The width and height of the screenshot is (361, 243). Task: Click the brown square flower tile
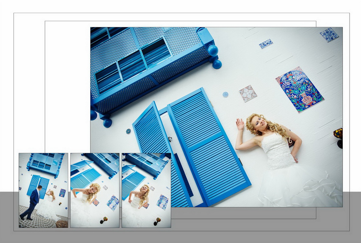click(x=248, y=93)
